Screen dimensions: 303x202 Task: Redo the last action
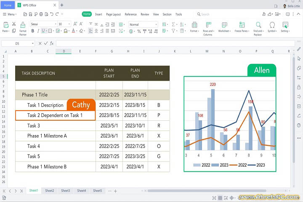coord(57,14)
